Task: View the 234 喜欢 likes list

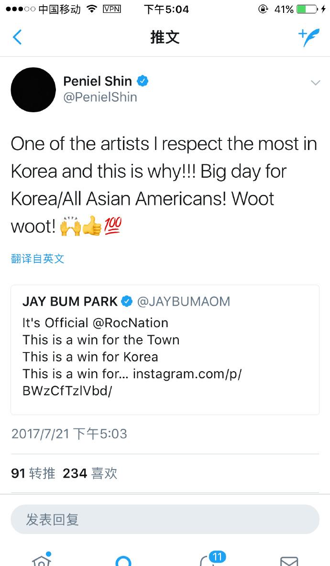Action: click(90, 473)
